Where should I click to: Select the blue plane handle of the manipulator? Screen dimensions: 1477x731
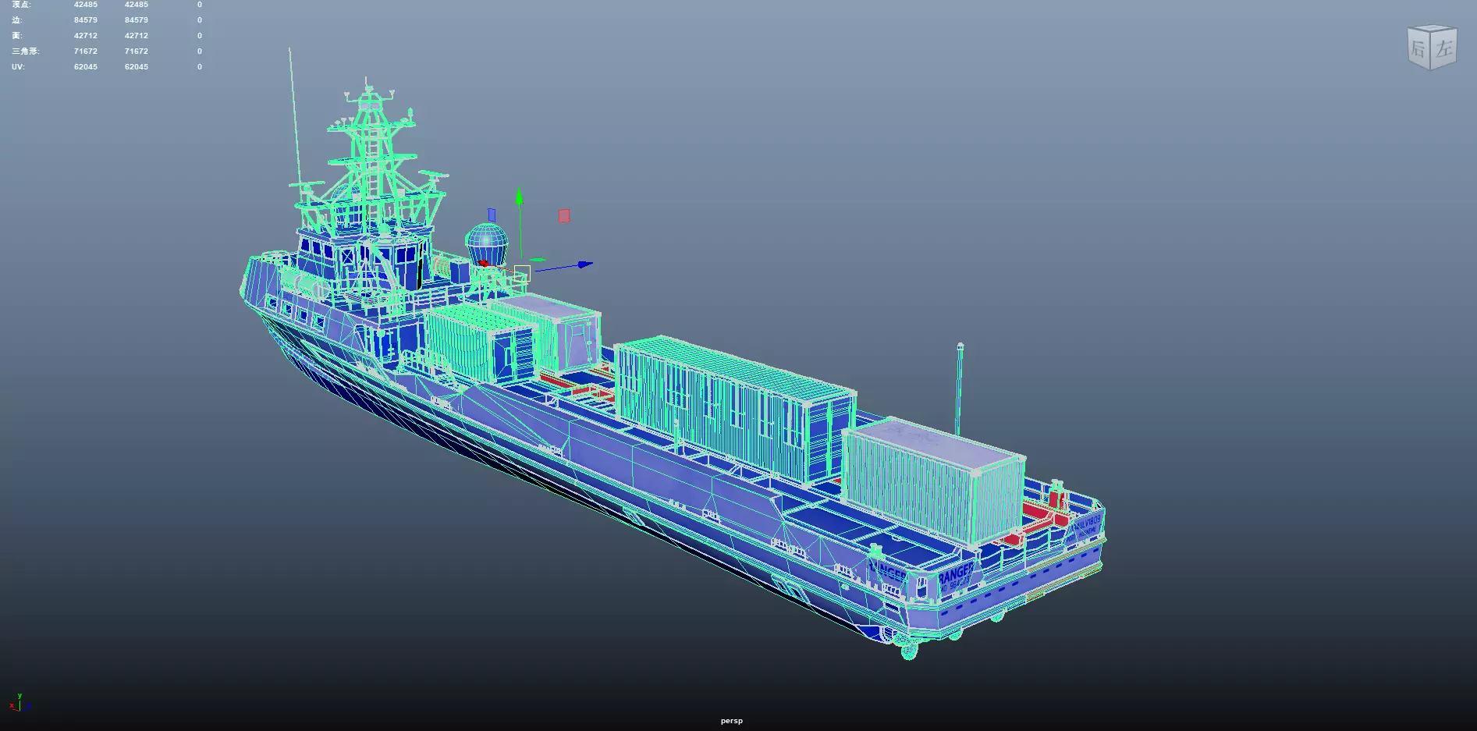(492, 215)
